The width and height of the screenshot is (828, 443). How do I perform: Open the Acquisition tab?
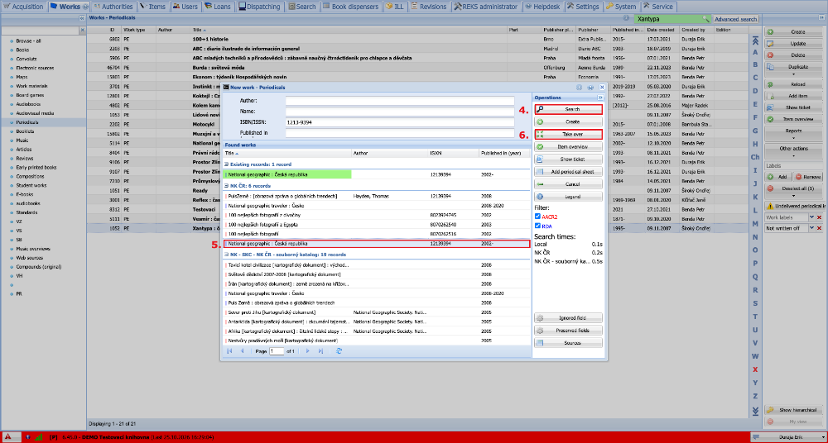coord(24,7)
